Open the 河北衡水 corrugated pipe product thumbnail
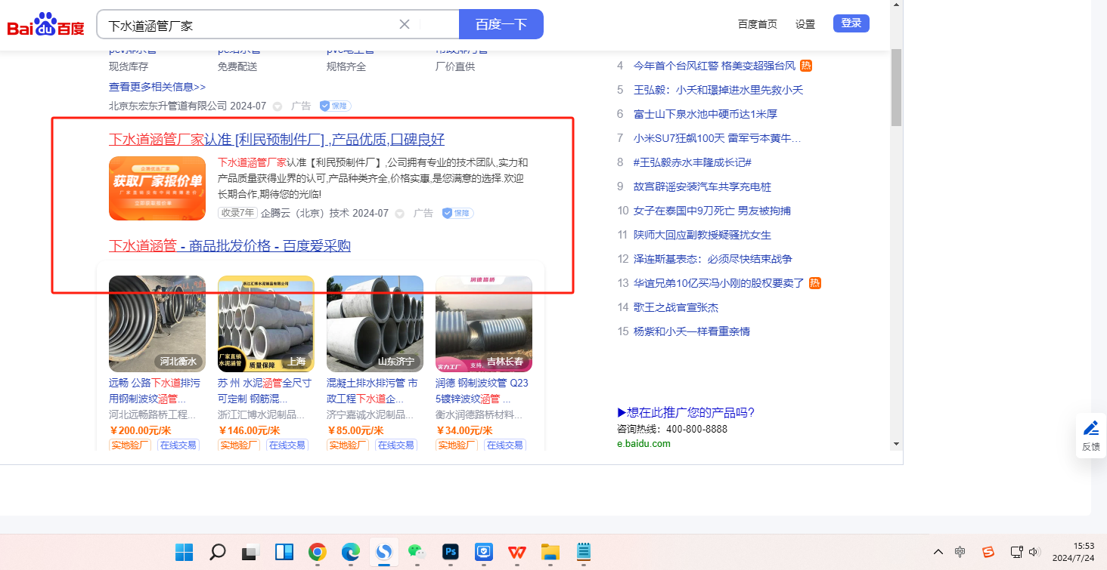The height and width of the screenshot is (570, 1107). tap(157, 323)
